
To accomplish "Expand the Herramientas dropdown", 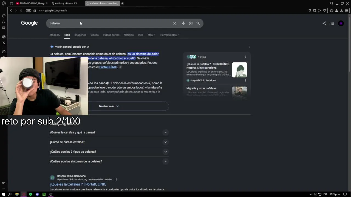I will tap(170, 35).
